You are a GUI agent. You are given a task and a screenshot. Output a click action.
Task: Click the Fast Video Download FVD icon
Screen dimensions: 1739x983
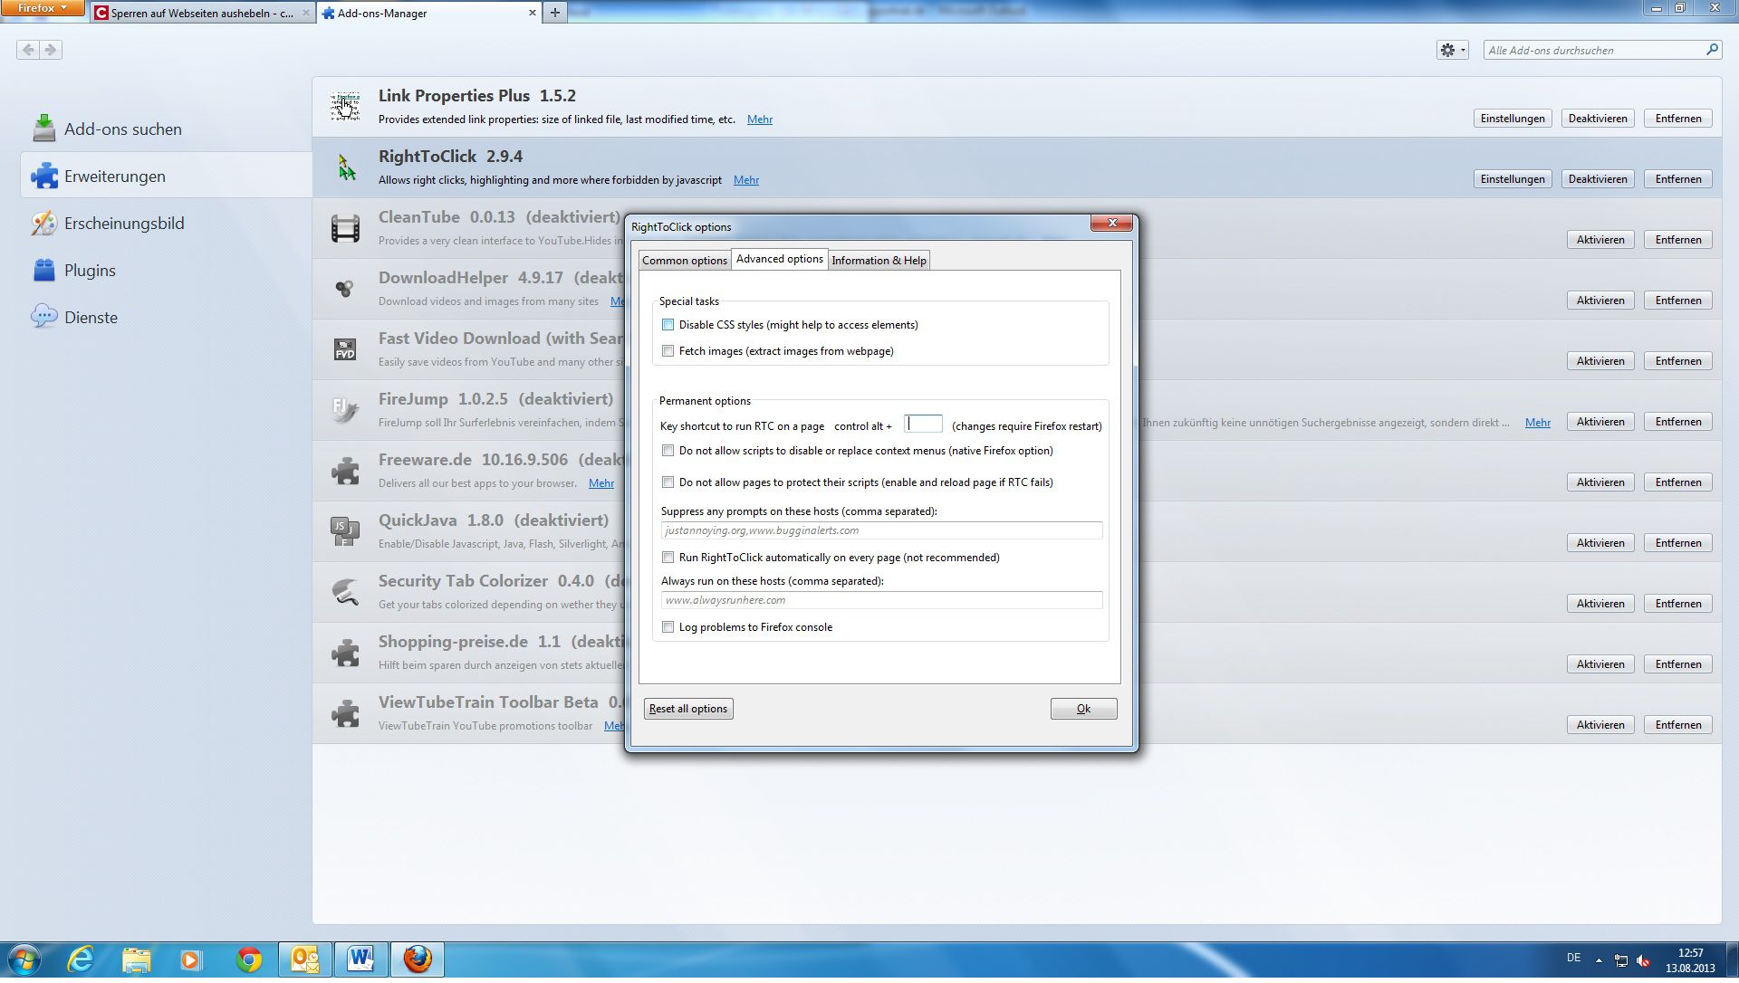click(345, 349)
